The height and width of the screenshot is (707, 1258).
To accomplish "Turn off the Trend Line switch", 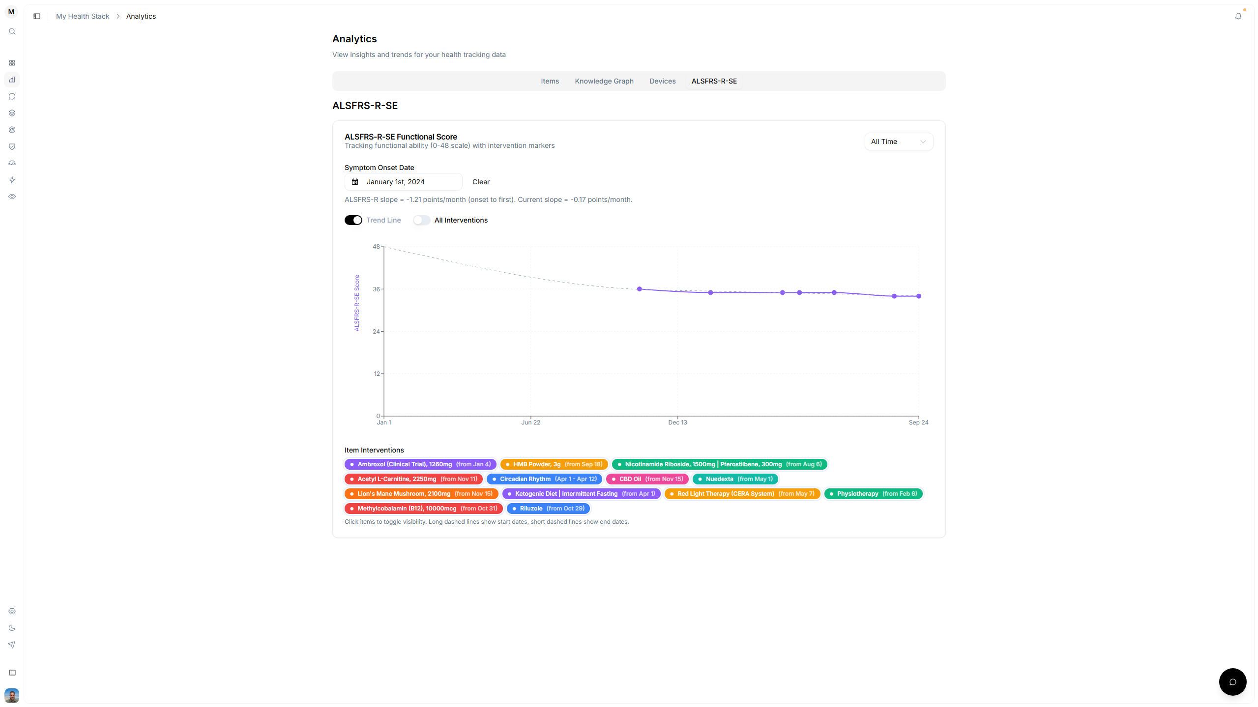I will (x=353, y=220).
